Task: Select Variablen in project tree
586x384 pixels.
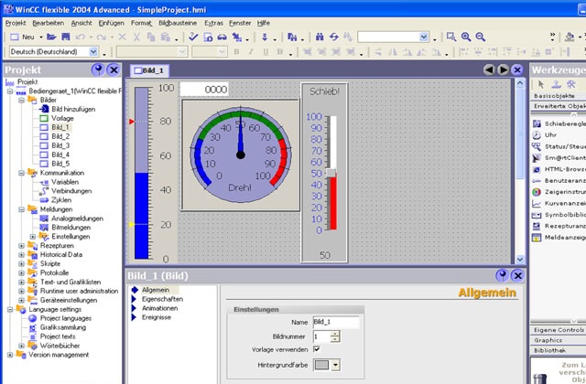Action: (65, 182)
